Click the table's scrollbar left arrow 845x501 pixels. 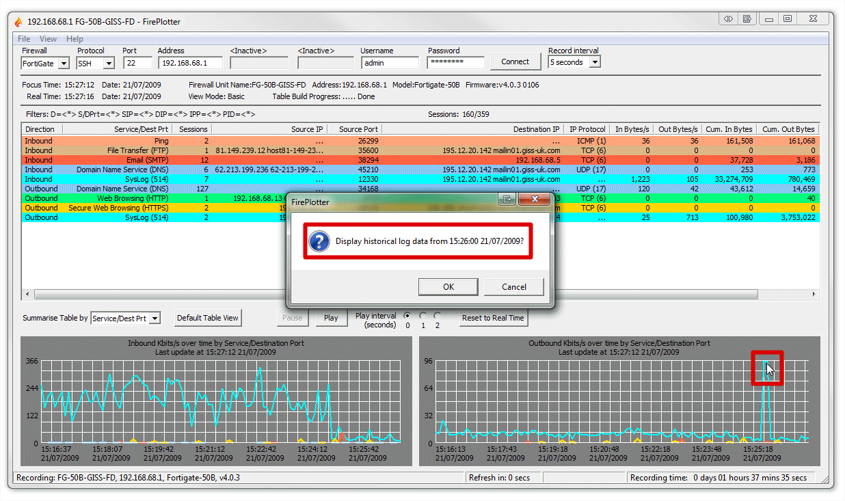28,295
